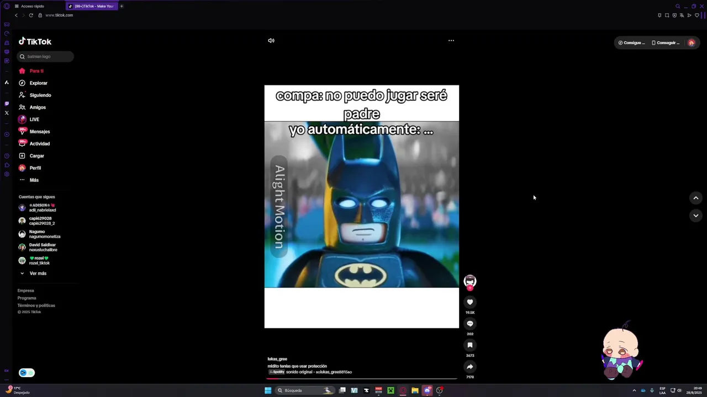Open File Explorer from the taskbar

(415, 390)
